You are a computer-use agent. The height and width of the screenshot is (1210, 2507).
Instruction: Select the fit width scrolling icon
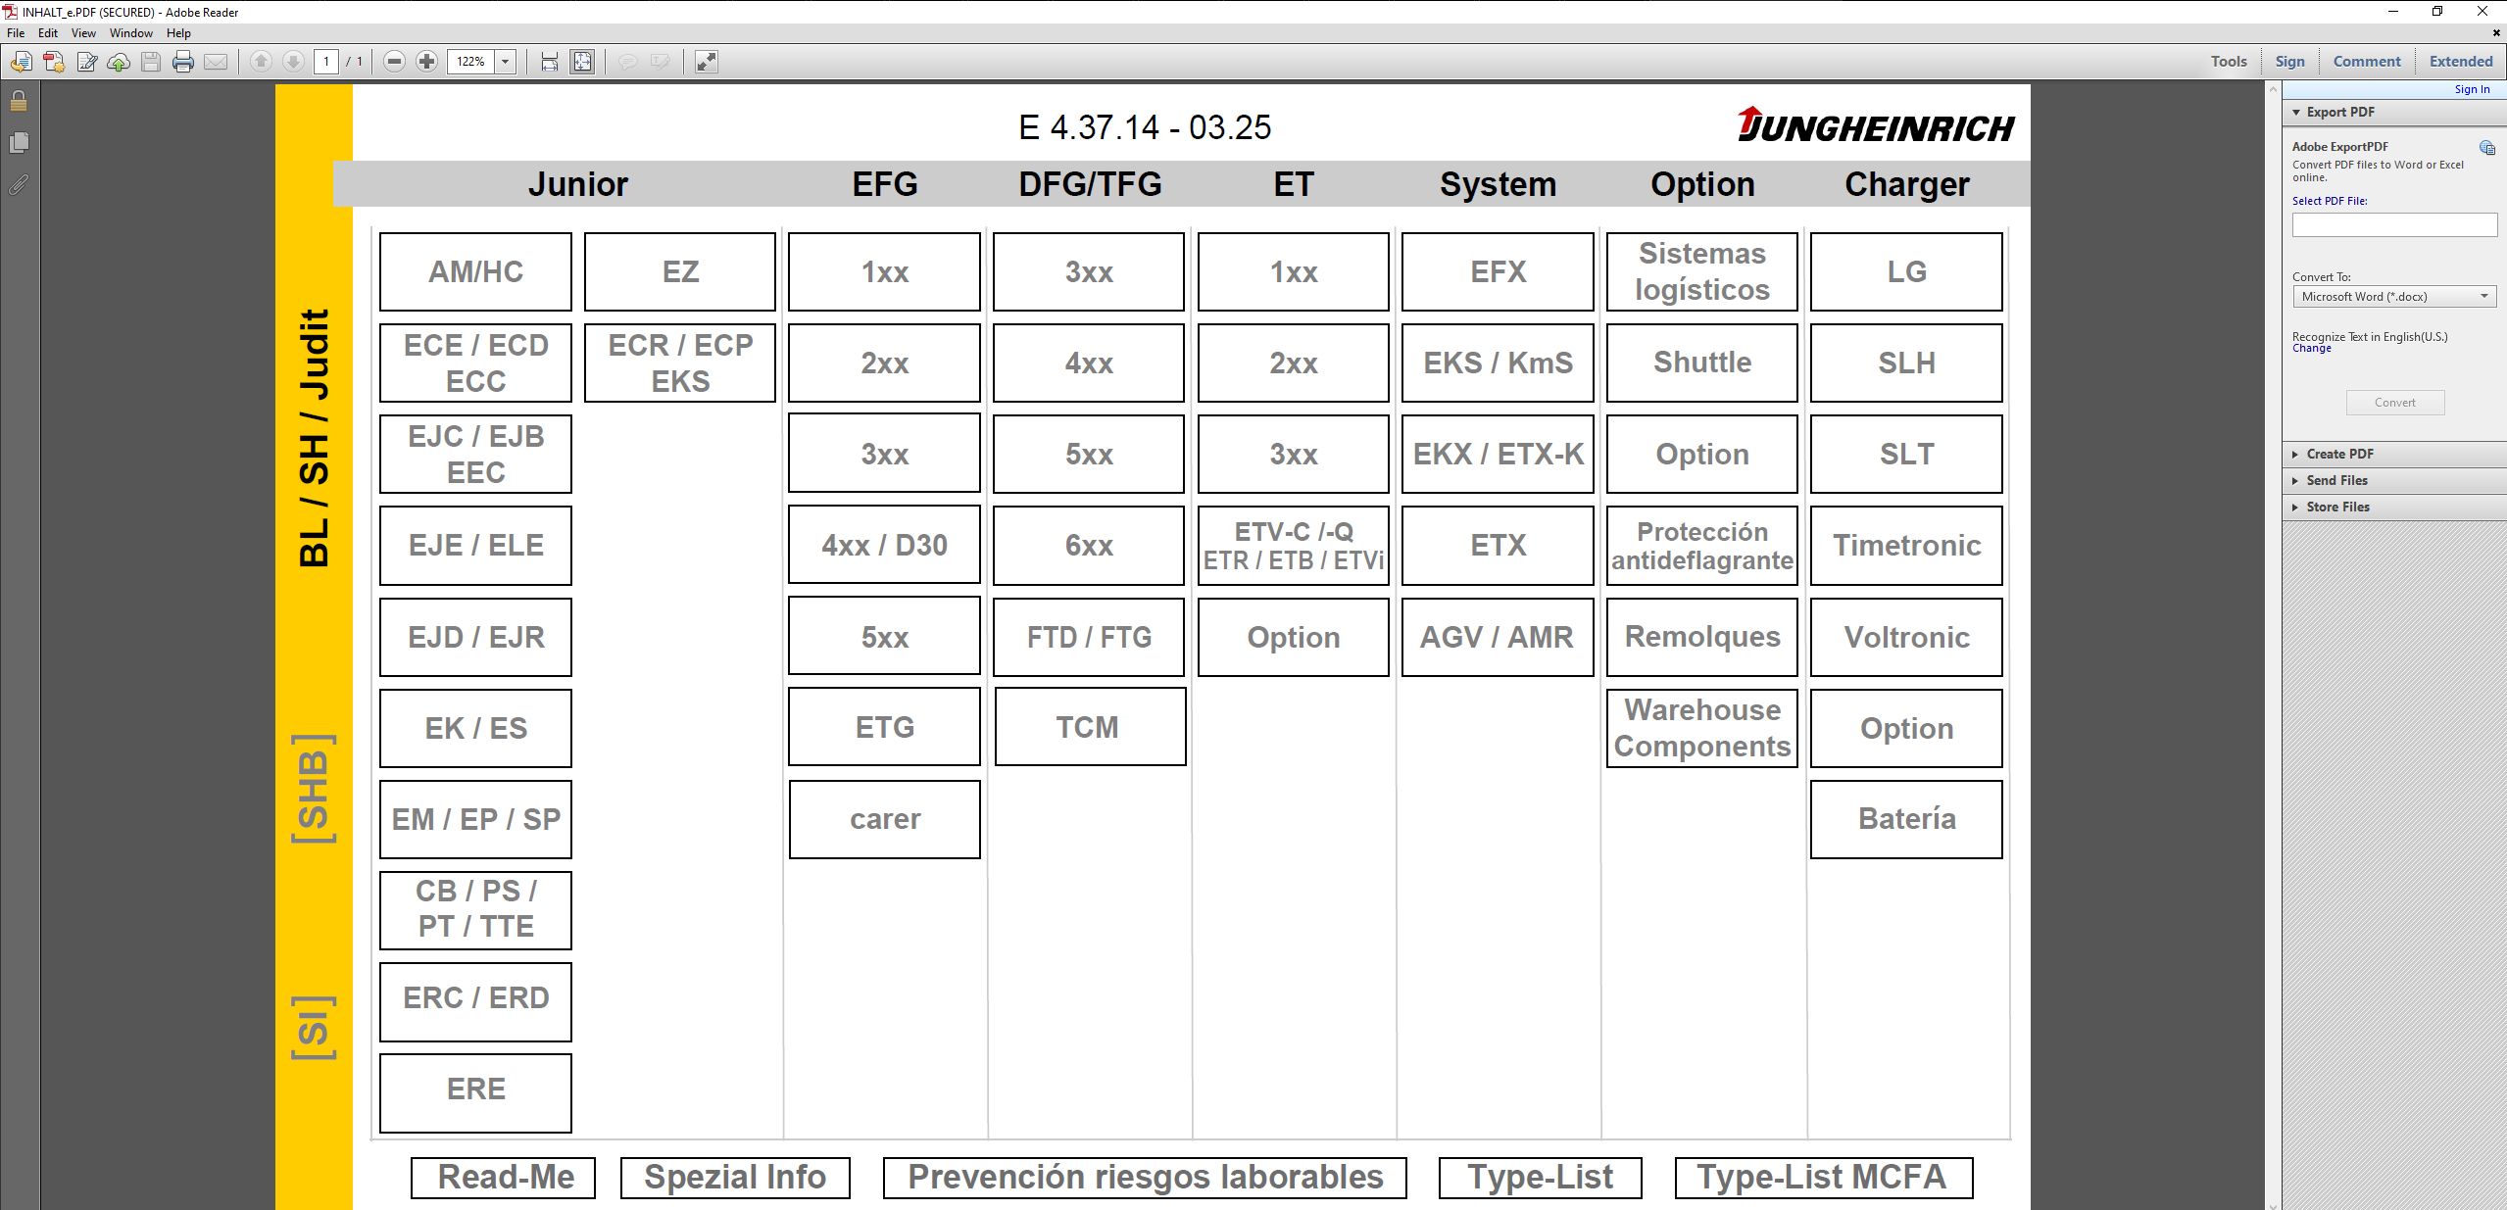point(550,62)
